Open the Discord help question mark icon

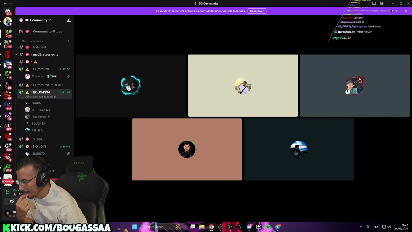(x=382, y=4)
